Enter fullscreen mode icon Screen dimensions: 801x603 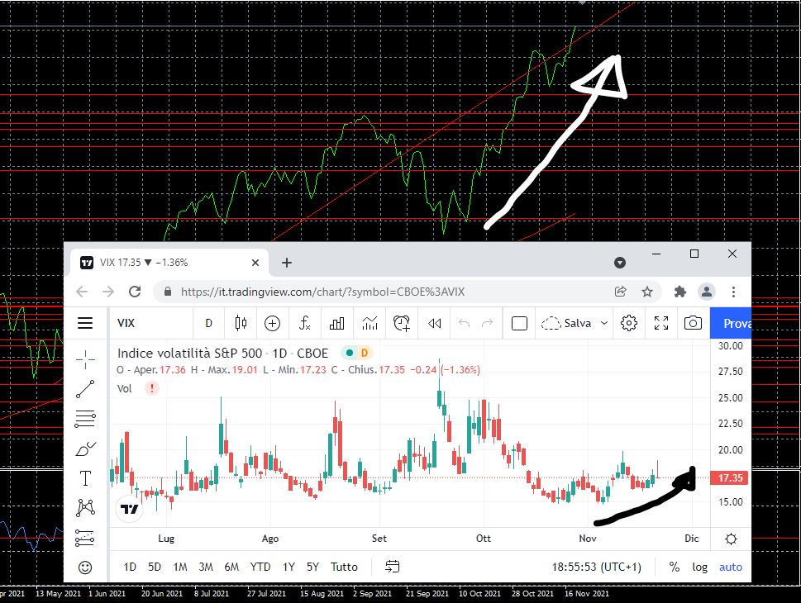pos(661,323)
